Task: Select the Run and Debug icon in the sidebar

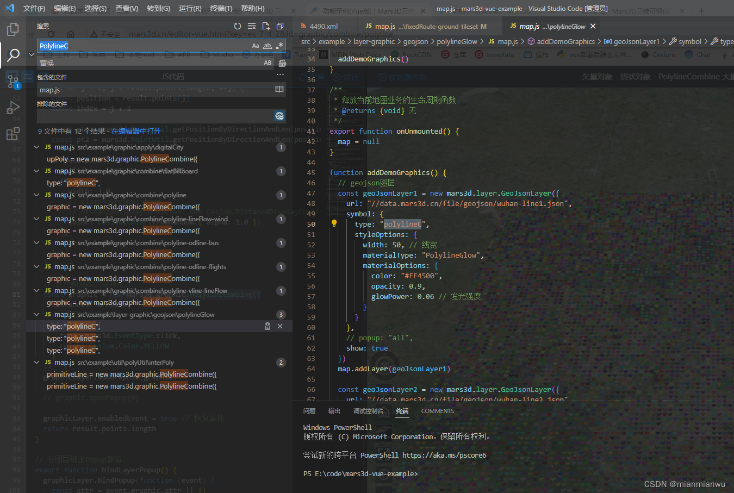Action: coord(13,108)
